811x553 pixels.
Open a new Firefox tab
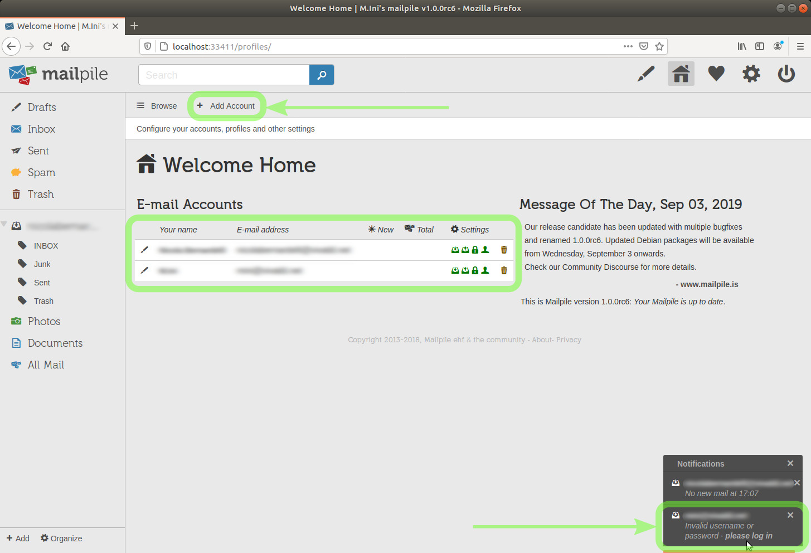134,26
